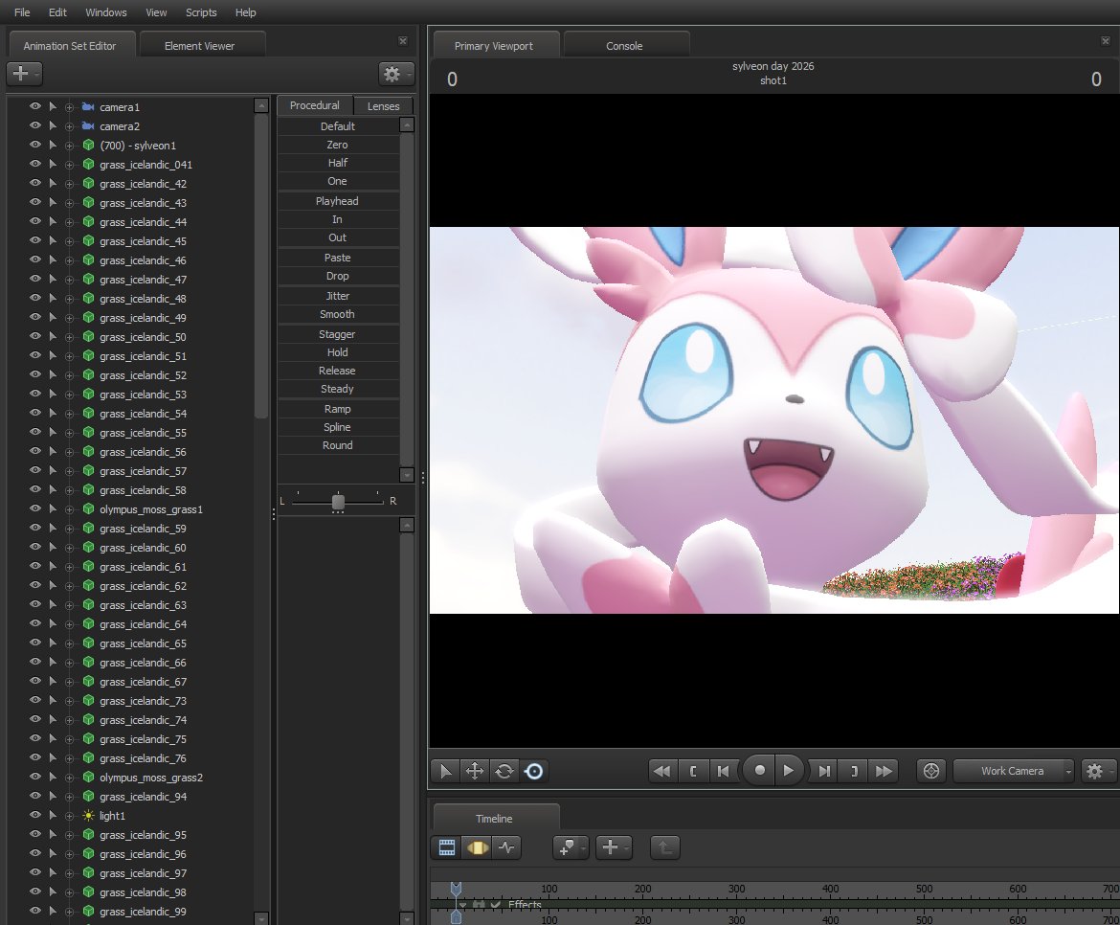Click the timeline plus add button
The height and width of the screenshot is (925, 1120).
(x=614, y=847)
